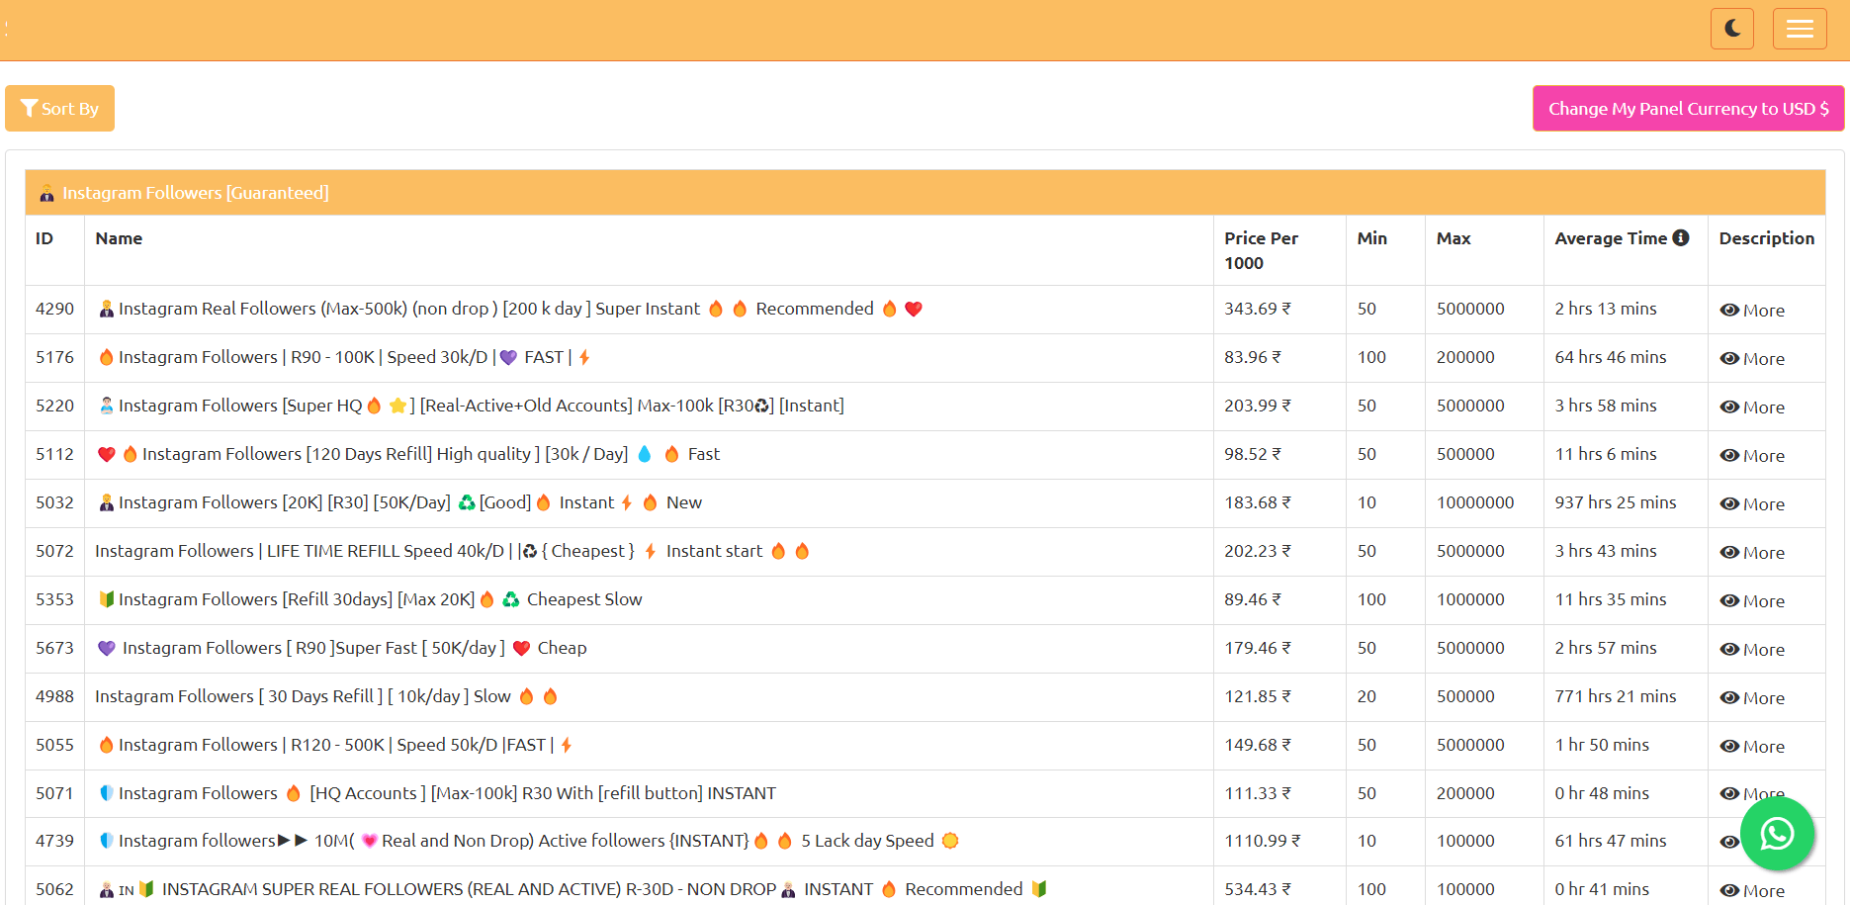Click eye icon for service 5062
The height and width of the screenshot is (905, 1850).
point(1729,890)
